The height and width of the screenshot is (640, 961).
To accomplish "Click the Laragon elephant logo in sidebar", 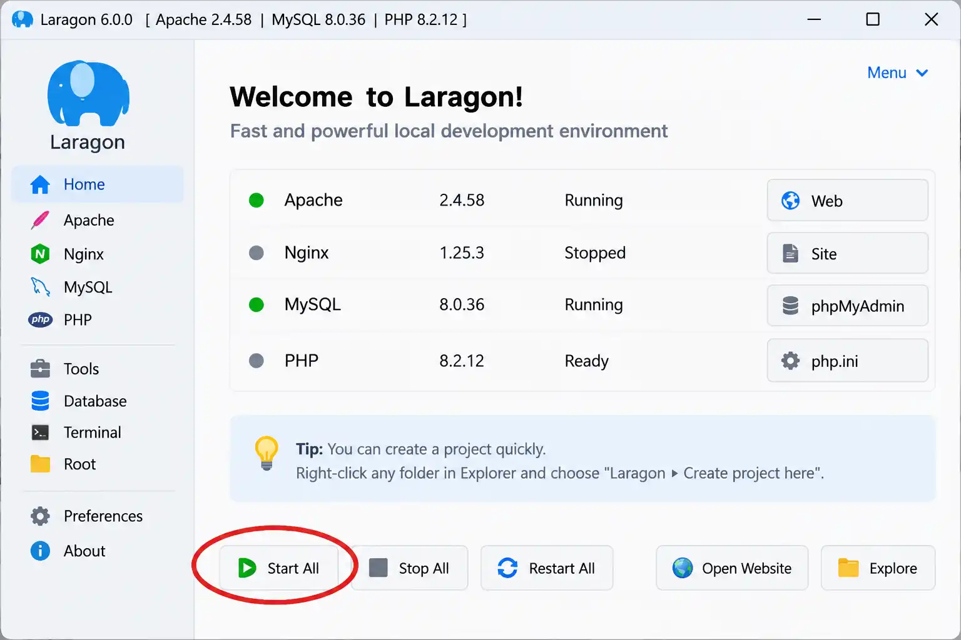I will [88, 93].
